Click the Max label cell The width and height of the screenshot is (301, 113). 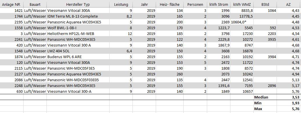265,109
